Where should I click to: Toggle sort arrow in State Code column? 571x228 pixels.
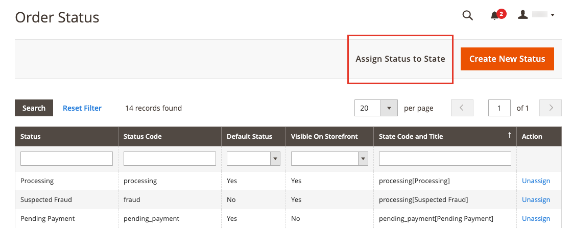(x=510, y=135)
